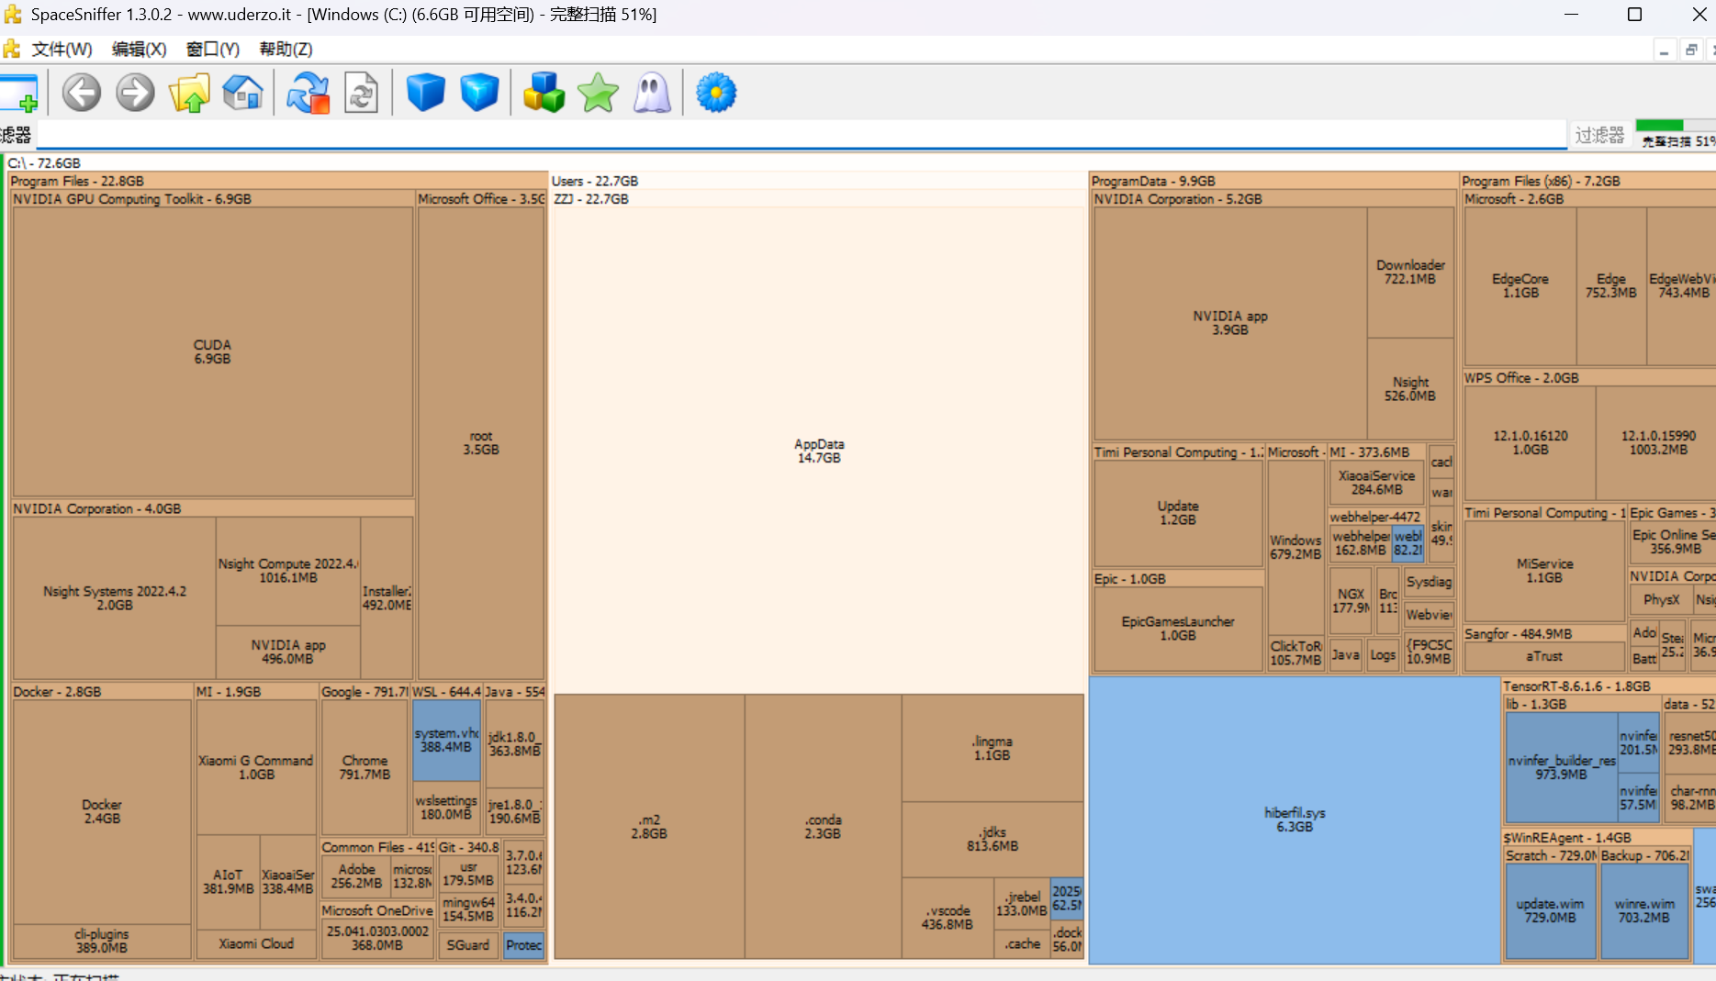Click the New view toolbar icon
Image resolution: width=1716 pixels, height=981 pixels.
point(18,93)
